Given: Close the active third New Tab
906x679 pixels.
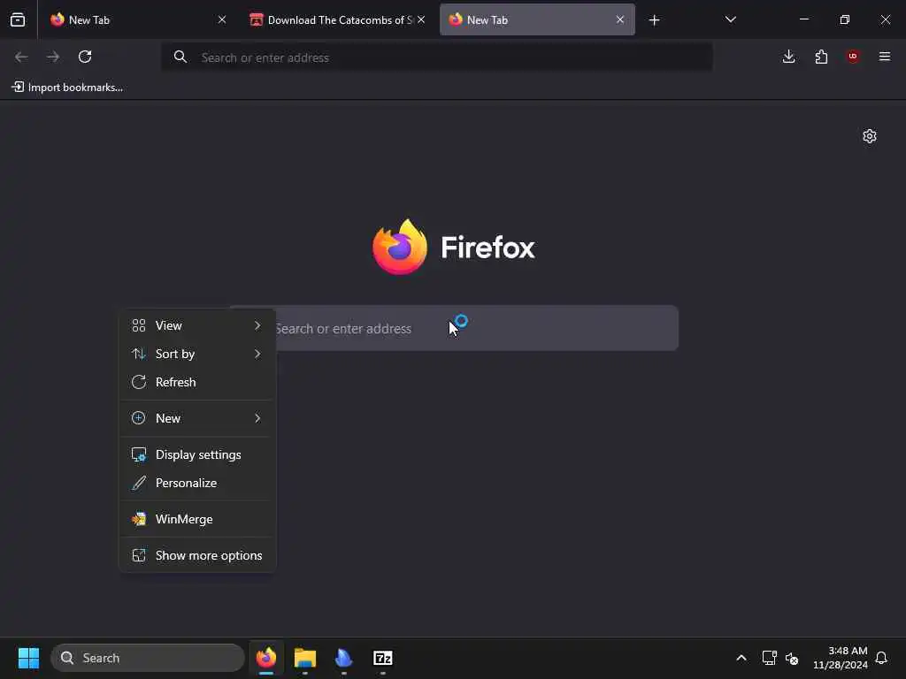Looking at the screenshot, I should tap(620, 19).
